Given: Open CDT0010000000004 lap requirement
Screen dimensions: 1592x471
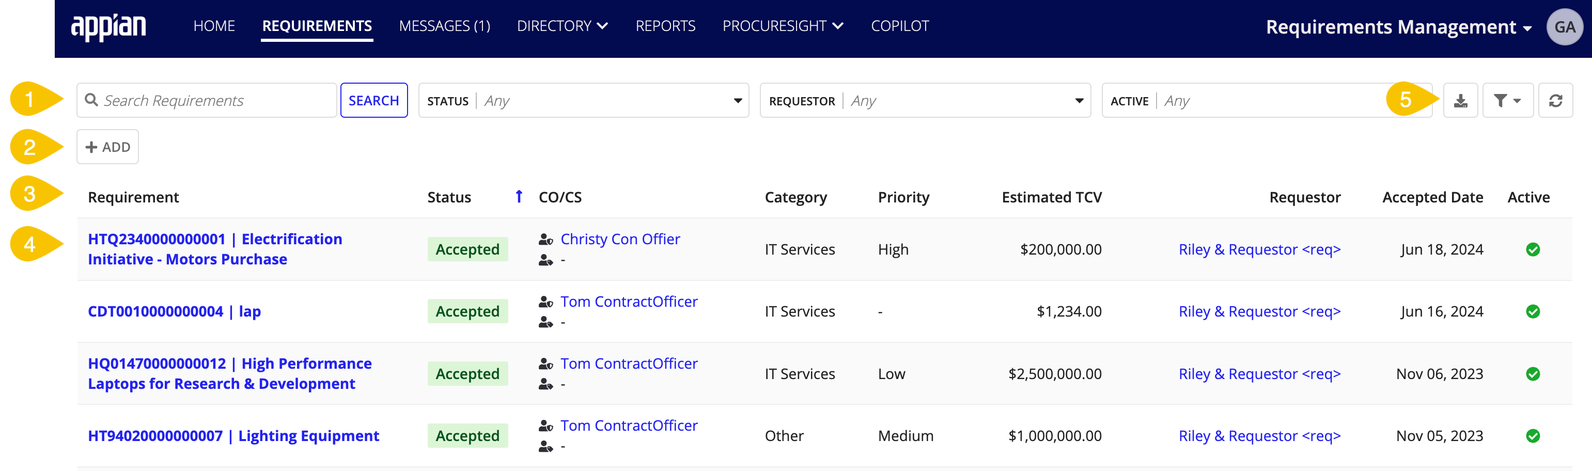Looking at the screenshot, I should (x=174, y=311).
